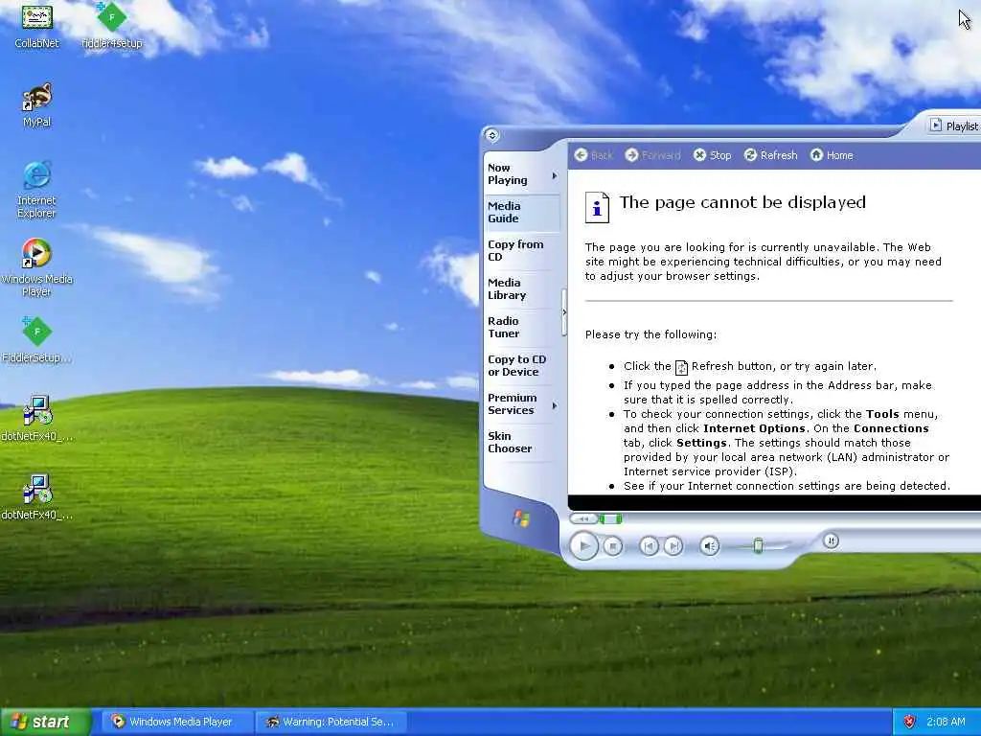The width and height of the screenshot is (981, 736).
Task: Click the Refresh icon in the instructions list
Action: point(681,367)
